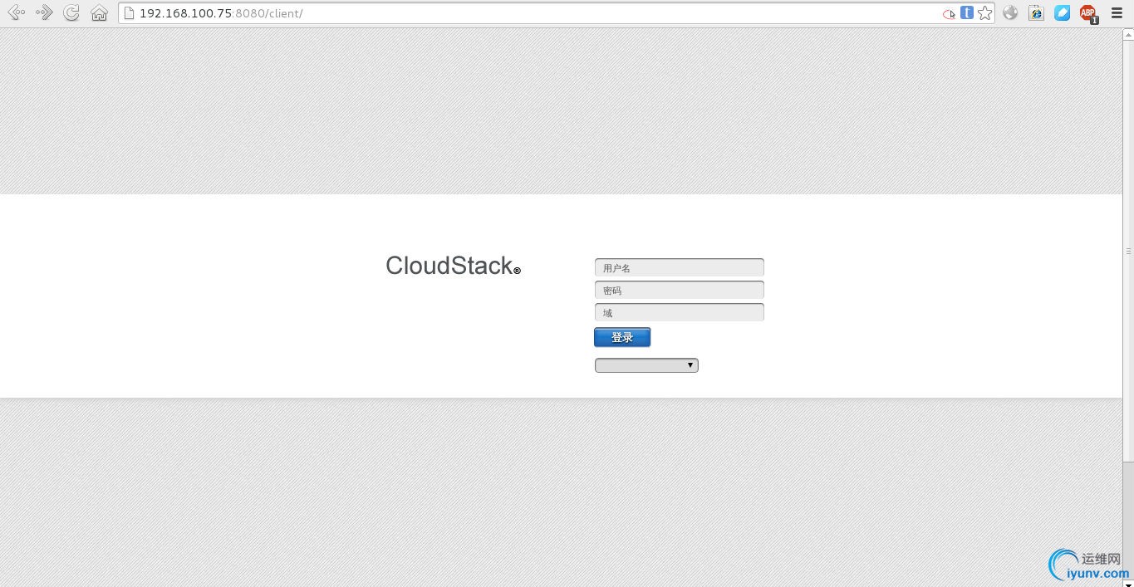
Task: Click the 用户名 username field
Action: 680,267
